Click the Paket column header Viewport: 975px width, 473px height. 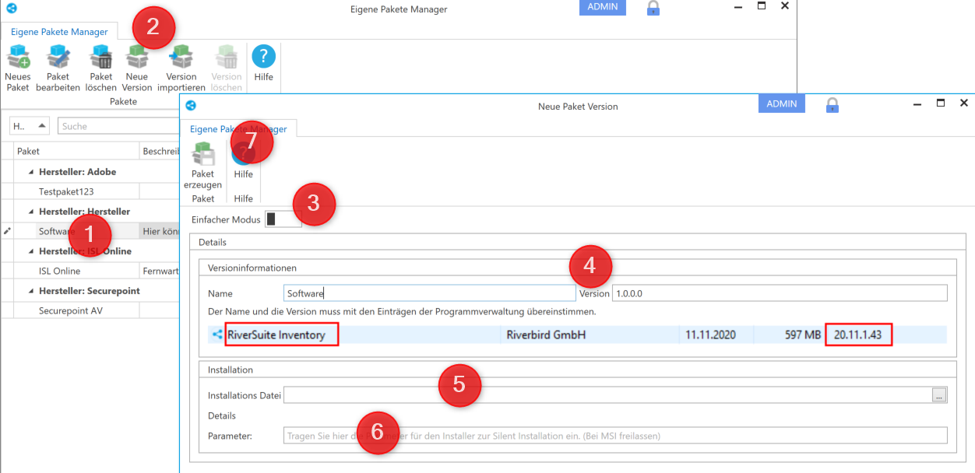point(76,151)
